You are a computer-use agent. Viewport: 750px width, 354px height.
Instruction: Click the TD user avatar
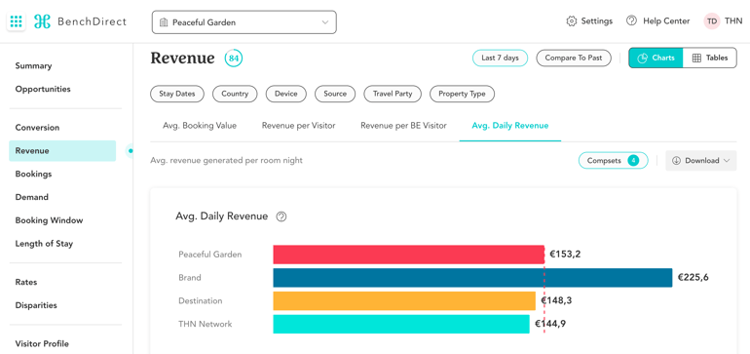tap(712, 21)
